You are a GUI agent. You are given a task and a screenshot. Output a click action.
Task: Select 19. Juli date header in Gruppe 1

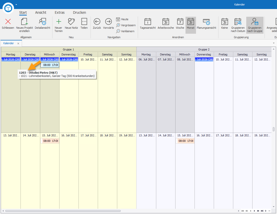tap(126, 135)
